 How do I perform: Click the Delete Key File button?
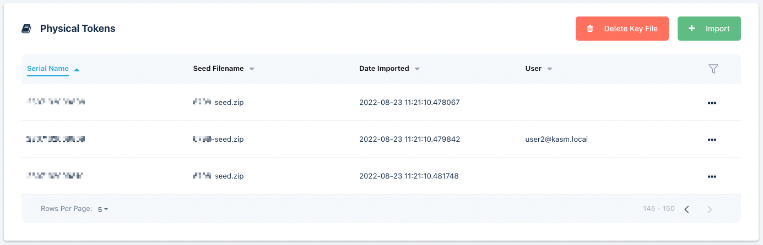[x=622, y=29]
